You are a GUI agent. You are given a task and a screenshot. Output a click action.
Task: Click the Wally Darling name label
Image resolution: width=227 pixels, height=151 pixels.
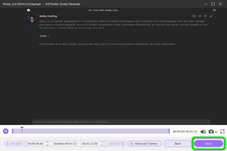(x=48, y=16)
